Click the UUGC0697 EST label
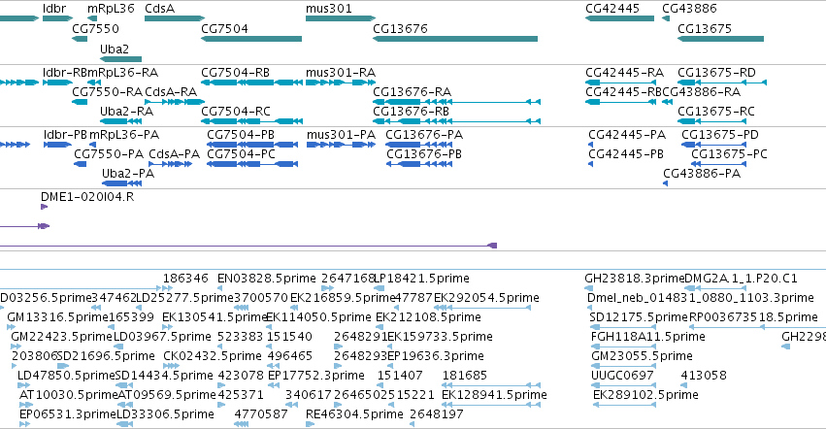Viewport: 826px width, 429px height. [623, 376]
